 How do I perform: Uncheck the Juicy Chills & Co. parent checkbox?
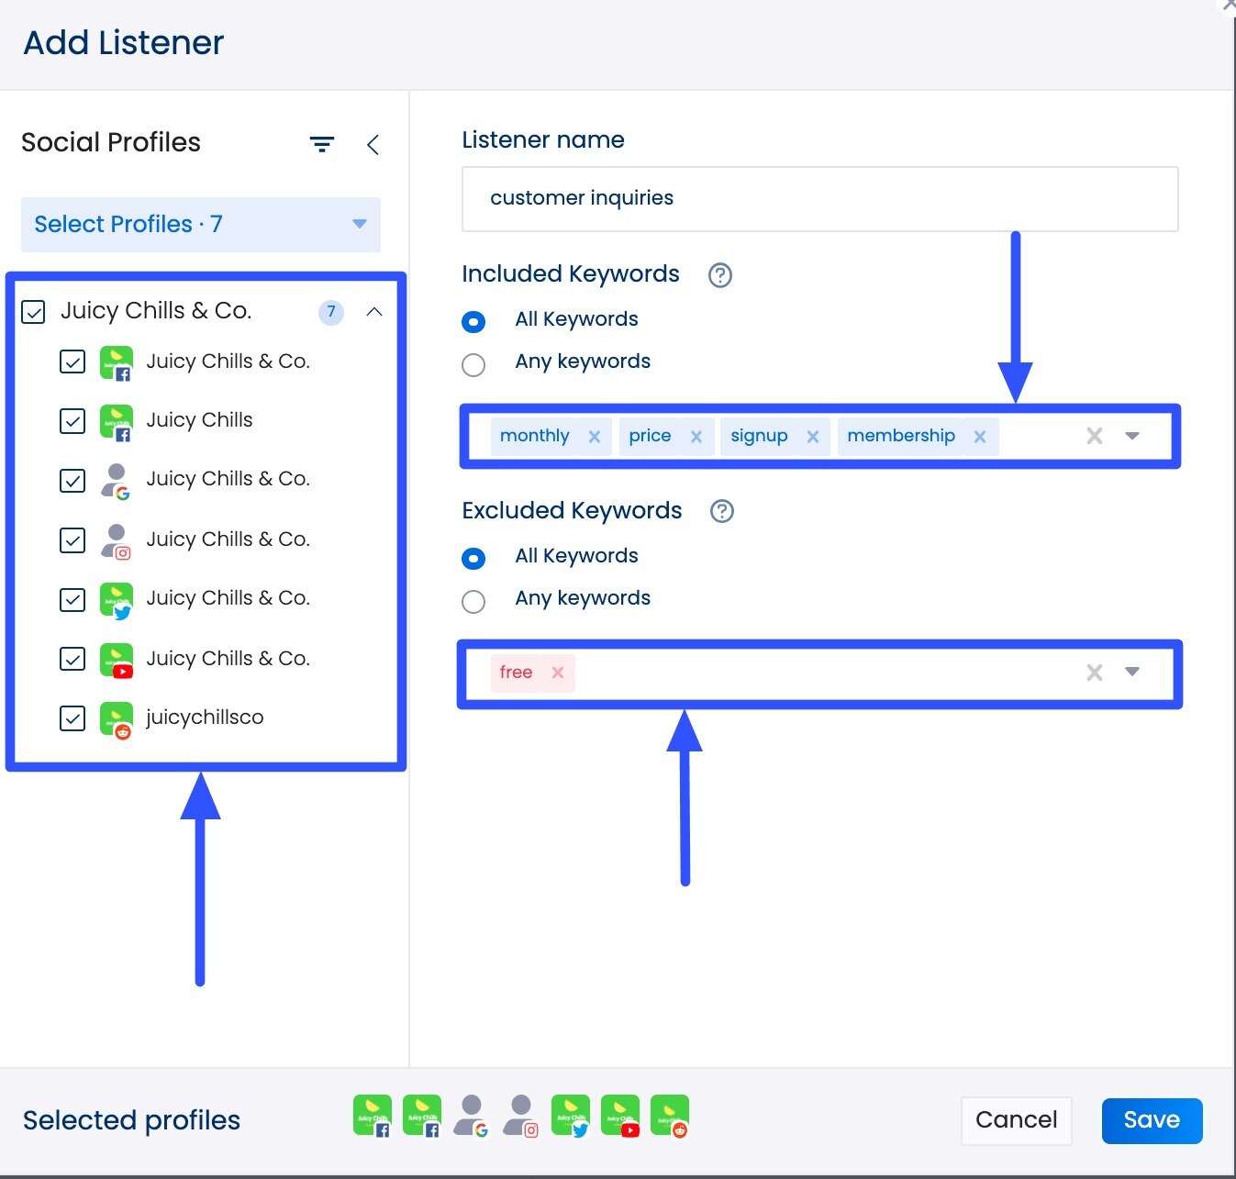[x=33, y=312]
